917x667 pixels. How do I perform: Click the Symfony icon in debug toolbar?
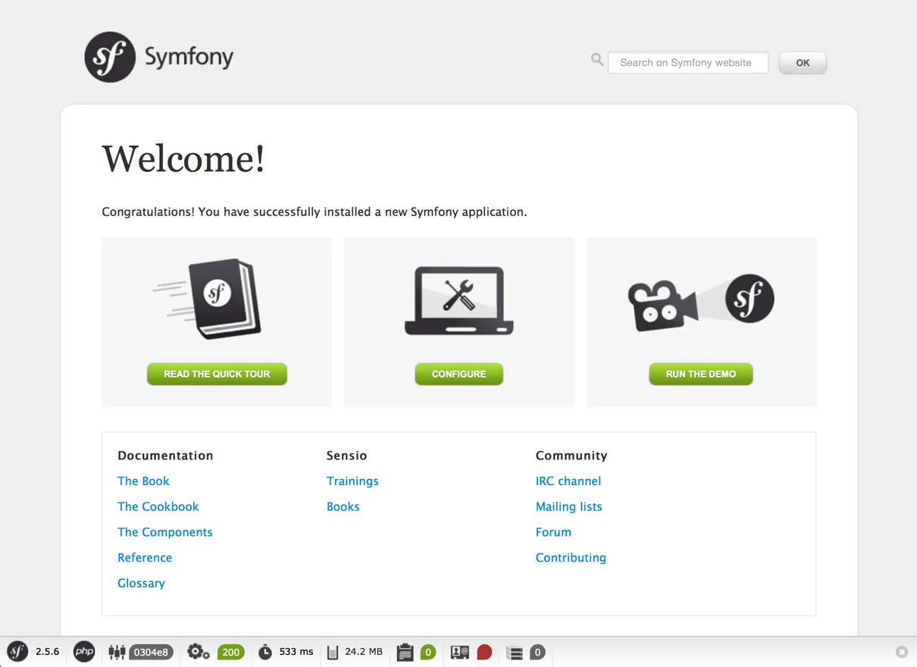pos(17,652)
